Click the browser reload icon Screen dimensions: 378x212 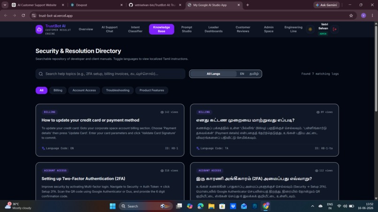(x=23, y=15)
